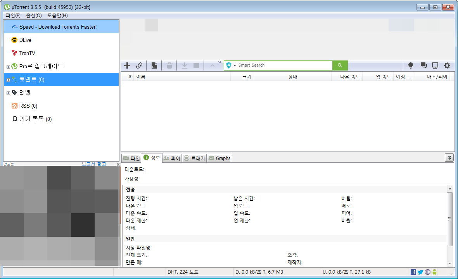The image size is (458, 279).
Task: Switch to the 트래커 tab
Action: [x=194, y=158]
